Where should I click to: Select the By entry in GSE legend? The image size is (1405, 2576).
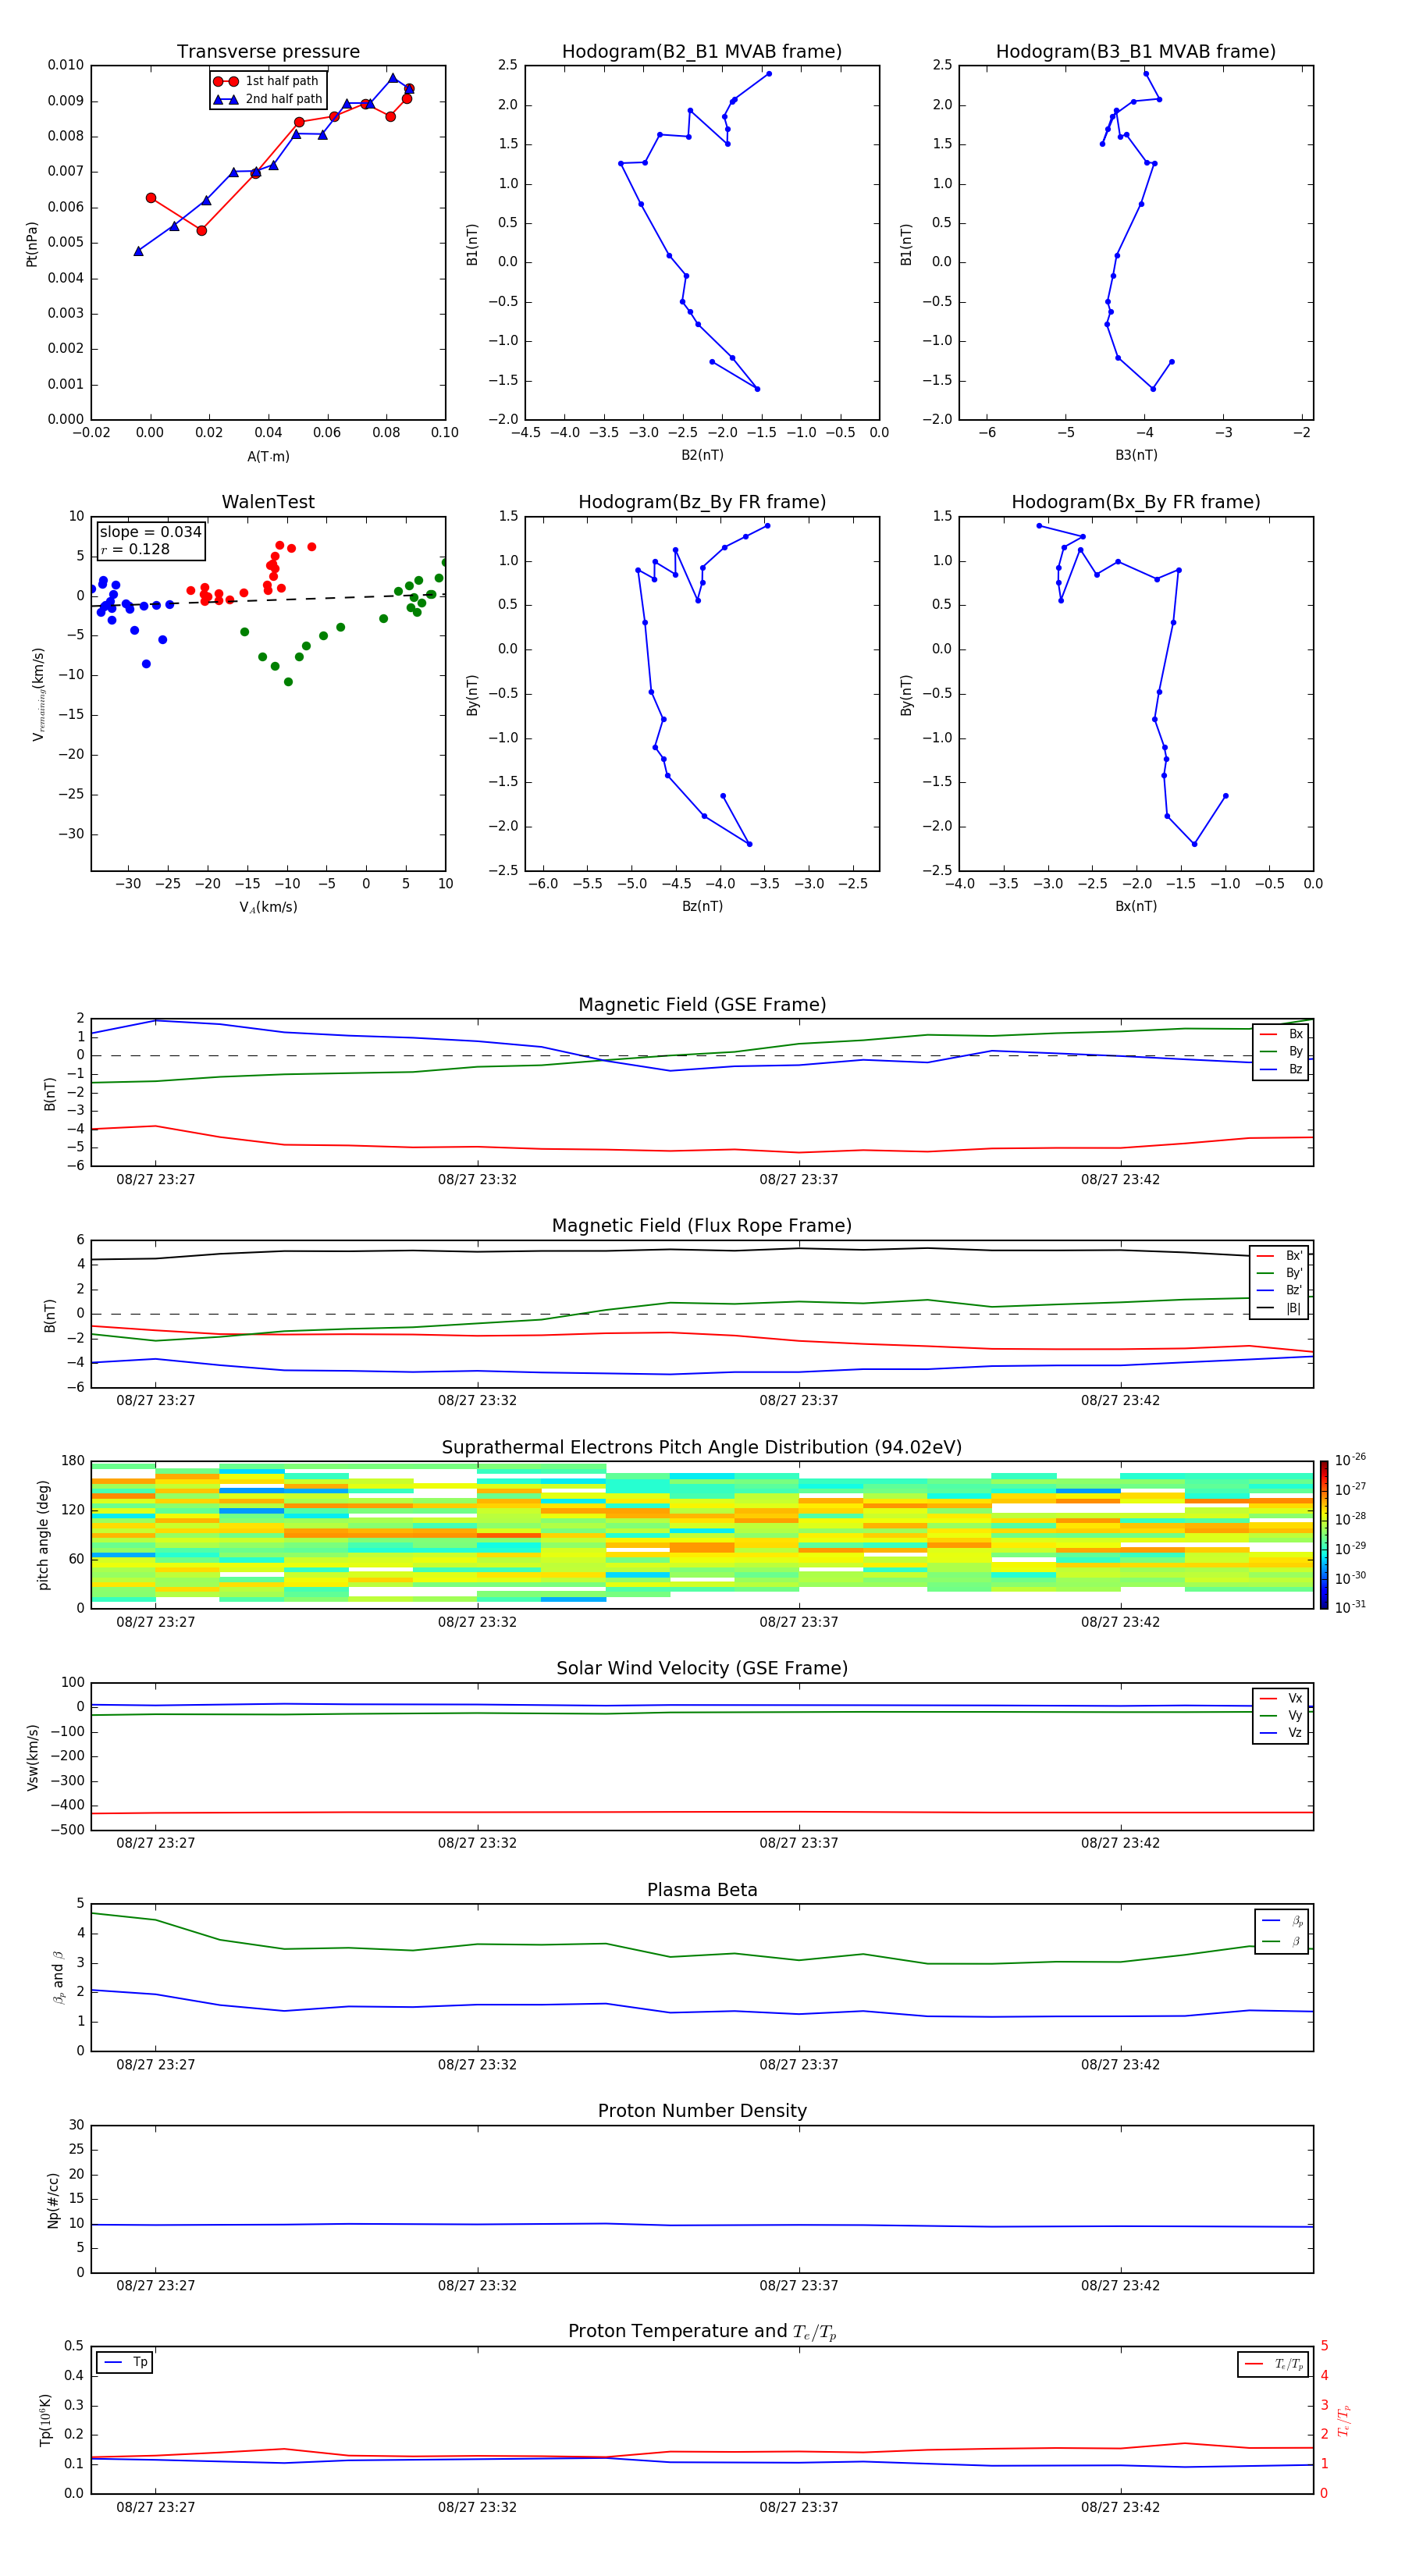click(1281, 1051)
